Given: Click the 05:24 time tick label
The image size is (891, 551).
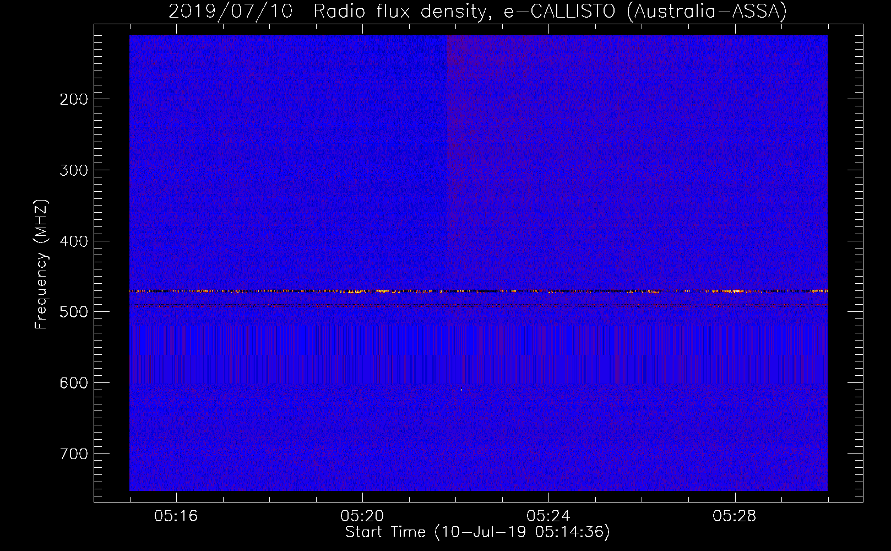Looking at the screenshot, I should point(548,516).
